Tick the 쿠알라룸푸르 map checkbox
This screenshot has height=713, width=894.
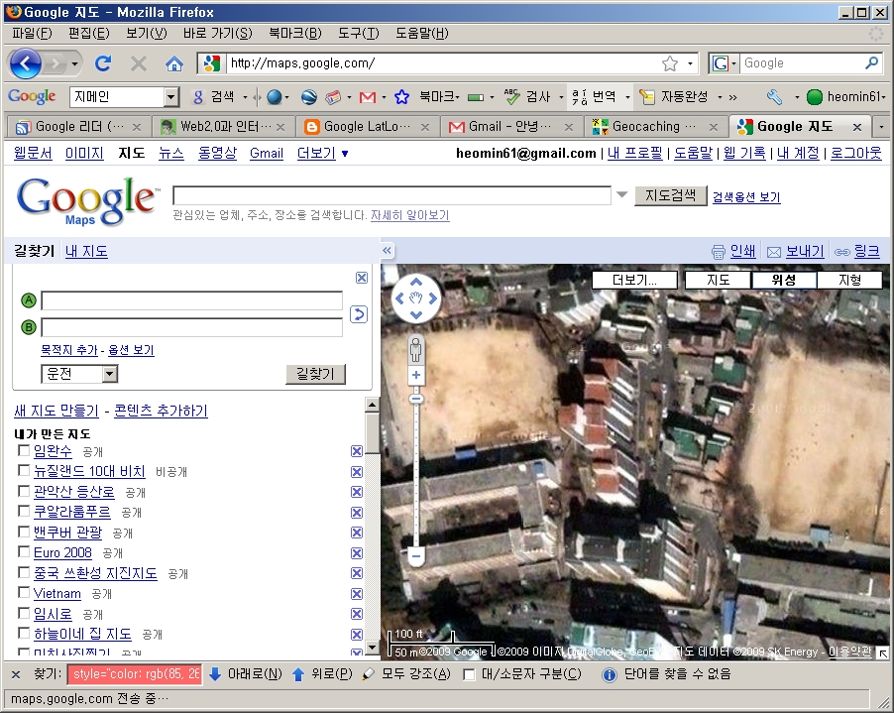(x=24, y=511)
